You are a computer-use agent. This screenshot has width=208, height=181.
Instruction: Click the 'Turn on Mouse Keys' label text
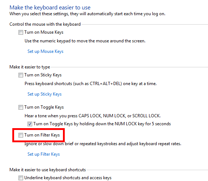coord(44,32)
